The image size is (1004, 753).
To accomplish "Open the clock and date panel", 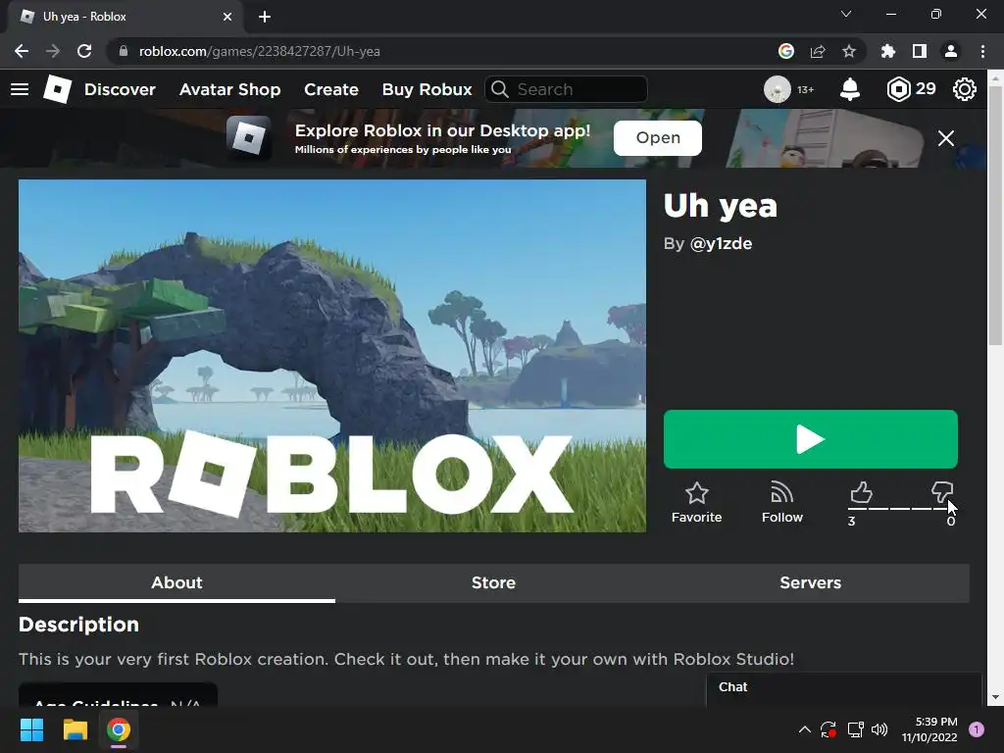I will [929, 729].
